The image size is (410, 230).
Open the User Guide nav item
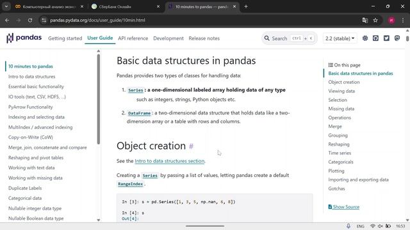tap(100, 38)
